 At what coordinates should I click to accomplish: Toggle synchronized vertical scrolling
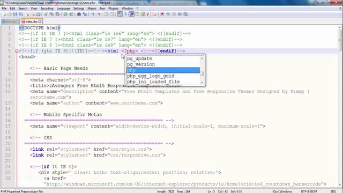[x=106, y=14]
